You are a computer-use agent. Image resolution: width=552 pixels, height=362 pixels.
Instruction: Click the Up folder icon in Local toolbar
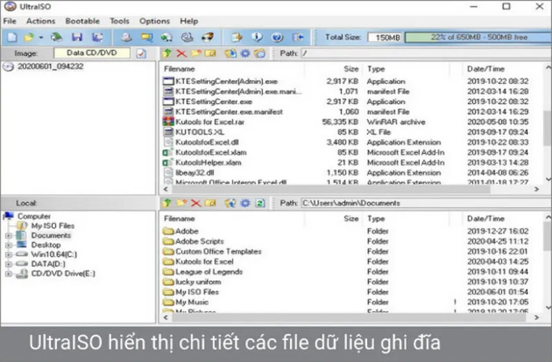[x=167, y=203]
